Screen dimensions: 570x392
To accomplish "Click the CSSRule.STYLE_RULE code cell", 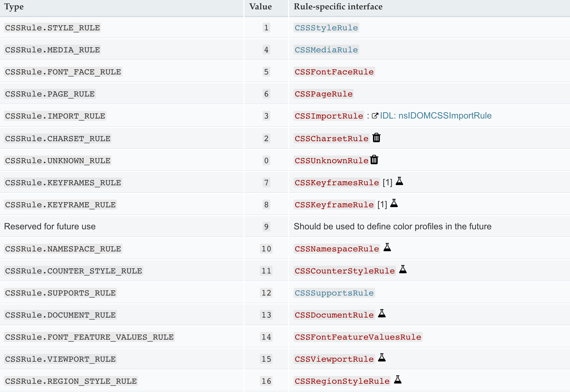I will 52,28.
